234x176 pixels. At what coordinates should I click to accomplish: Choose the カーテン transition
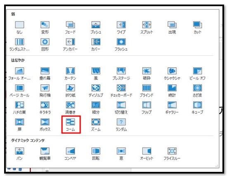70,74
